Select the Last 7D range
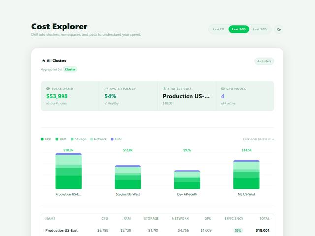 (x=219, y=29)
